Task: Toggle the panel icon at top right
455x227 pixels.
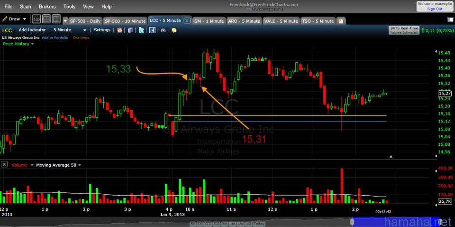Action: tap(450, 20)
